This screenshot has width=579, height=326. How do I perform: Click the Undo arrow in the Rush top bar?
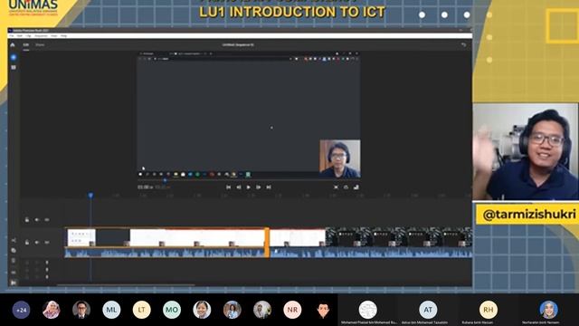[463, 45]
